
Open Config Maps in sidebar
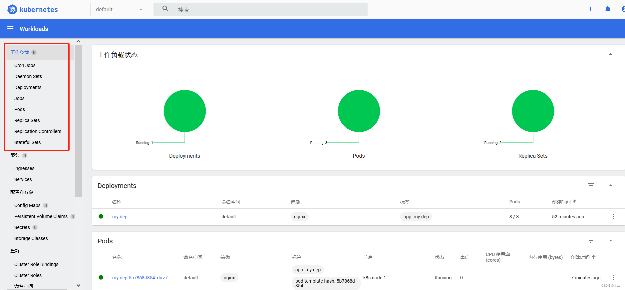pos(27,205)
